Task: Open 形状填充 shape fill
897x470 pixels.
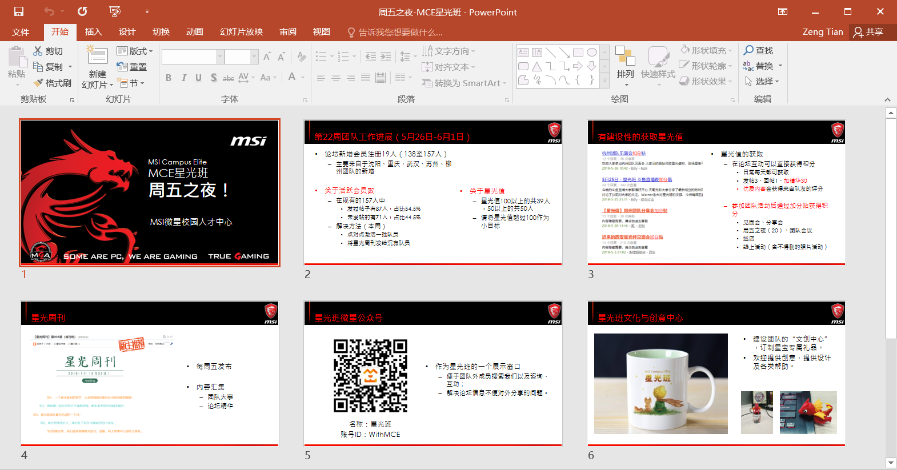Action: point(706,50)
